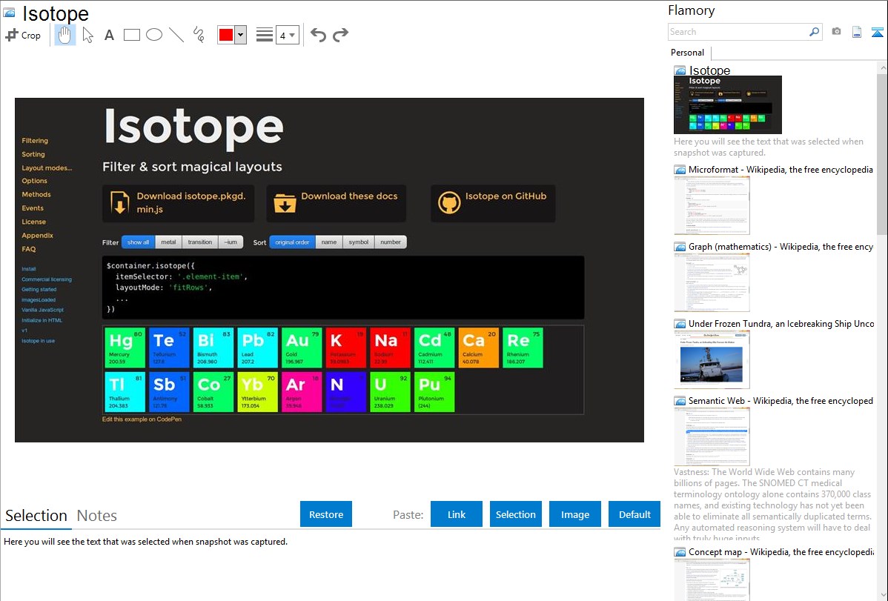Screen dimensions: 888x601
Task: Open the Graph (mathematics) snapshot thumbnail
Action: [x=712, y=282]
